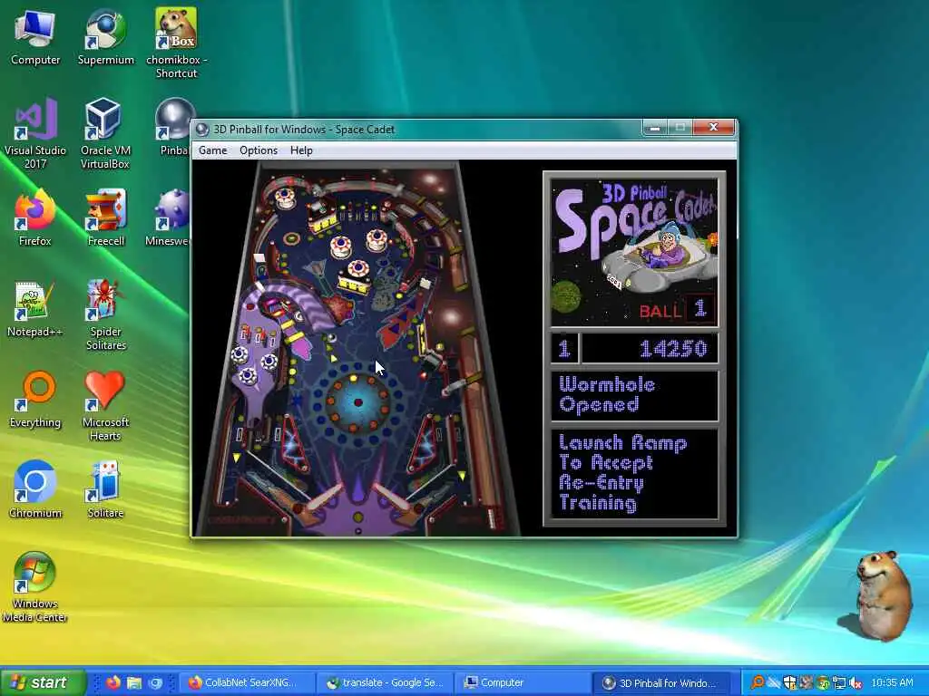Open the Computer desktop icon
The image size is (929, 696).
[x=35, y=38]
